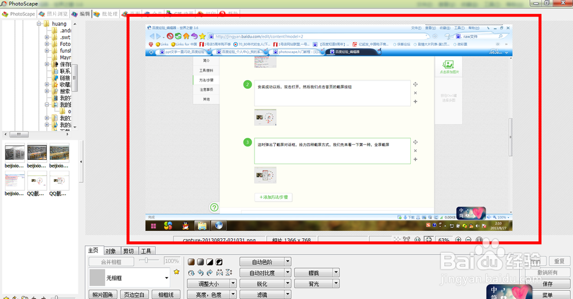Click the 自动对比度 auto contrast button
The image size is (573, 299).
[x=262, y=273]
